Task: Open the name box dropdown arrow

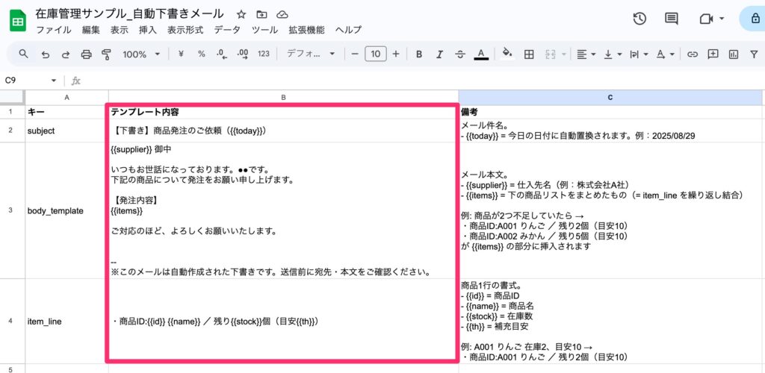Action: coord(54,81)
